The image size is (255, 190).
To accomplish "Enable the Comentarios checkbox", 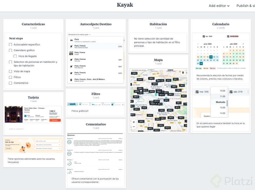I will point(10,83).
